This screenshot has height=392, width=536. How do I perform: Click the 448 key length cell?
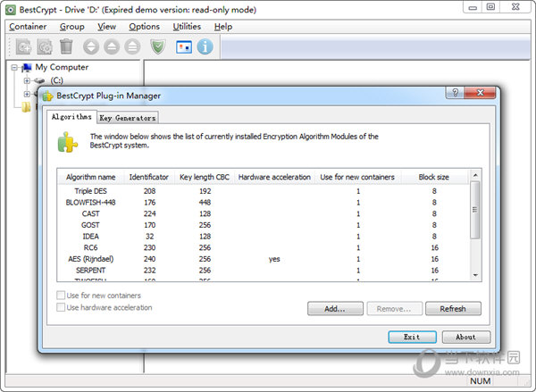coord(205,203)
